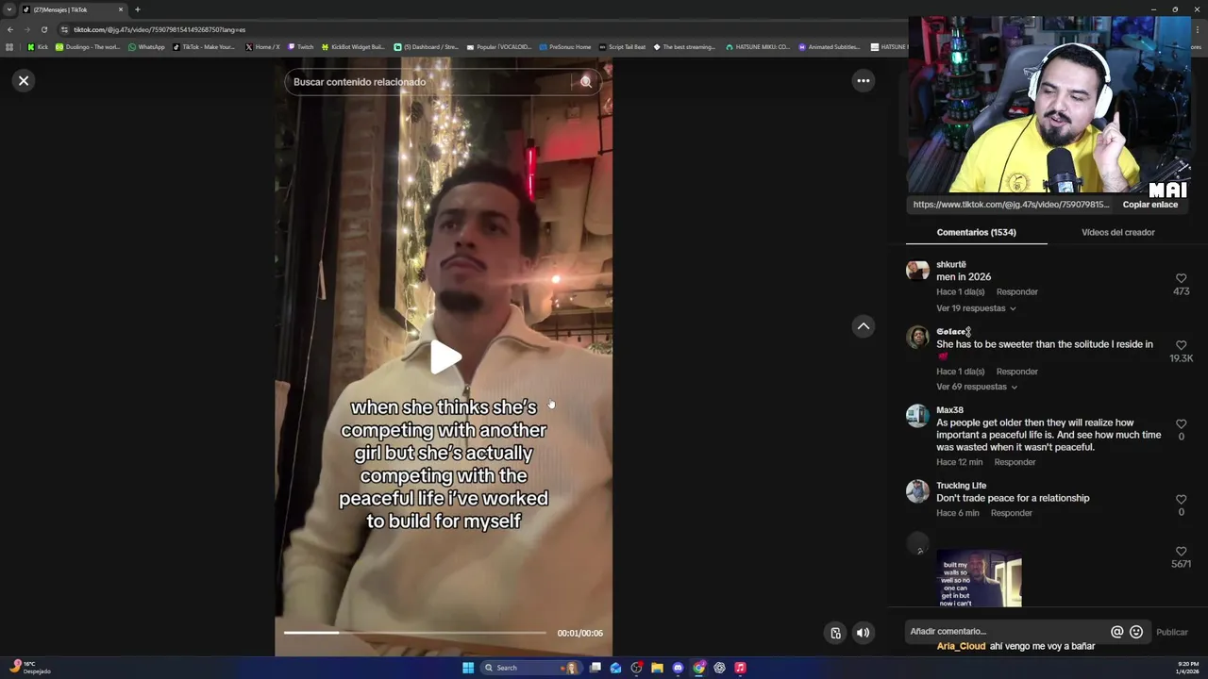
Task: Like the 'sweeter than the solitude' comment
Action: click(1181, 345)
